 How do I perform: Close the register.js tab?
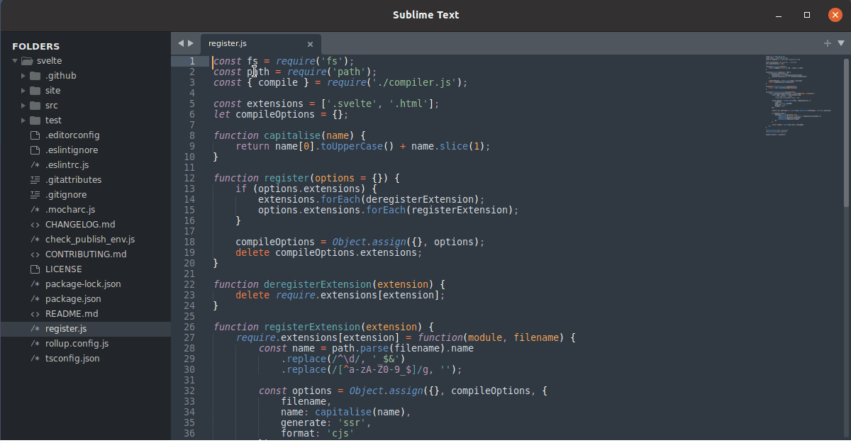310,44
